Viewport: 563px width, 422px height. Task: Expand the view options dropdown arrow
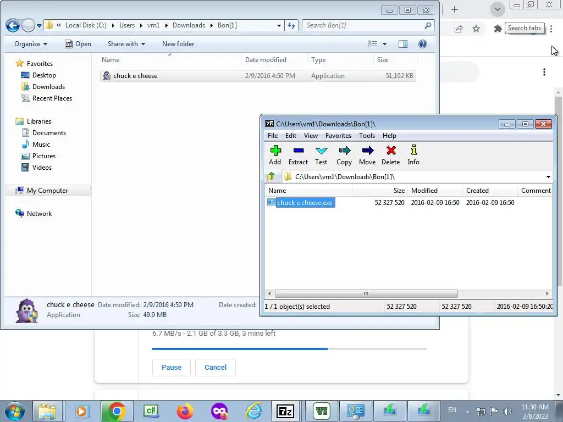point(384,44)
